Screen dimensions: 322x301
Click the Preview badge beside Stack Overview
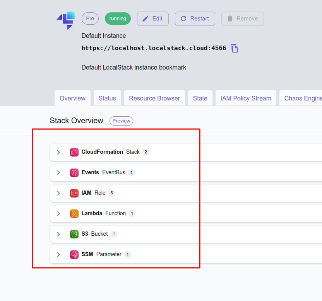(121, 121)
